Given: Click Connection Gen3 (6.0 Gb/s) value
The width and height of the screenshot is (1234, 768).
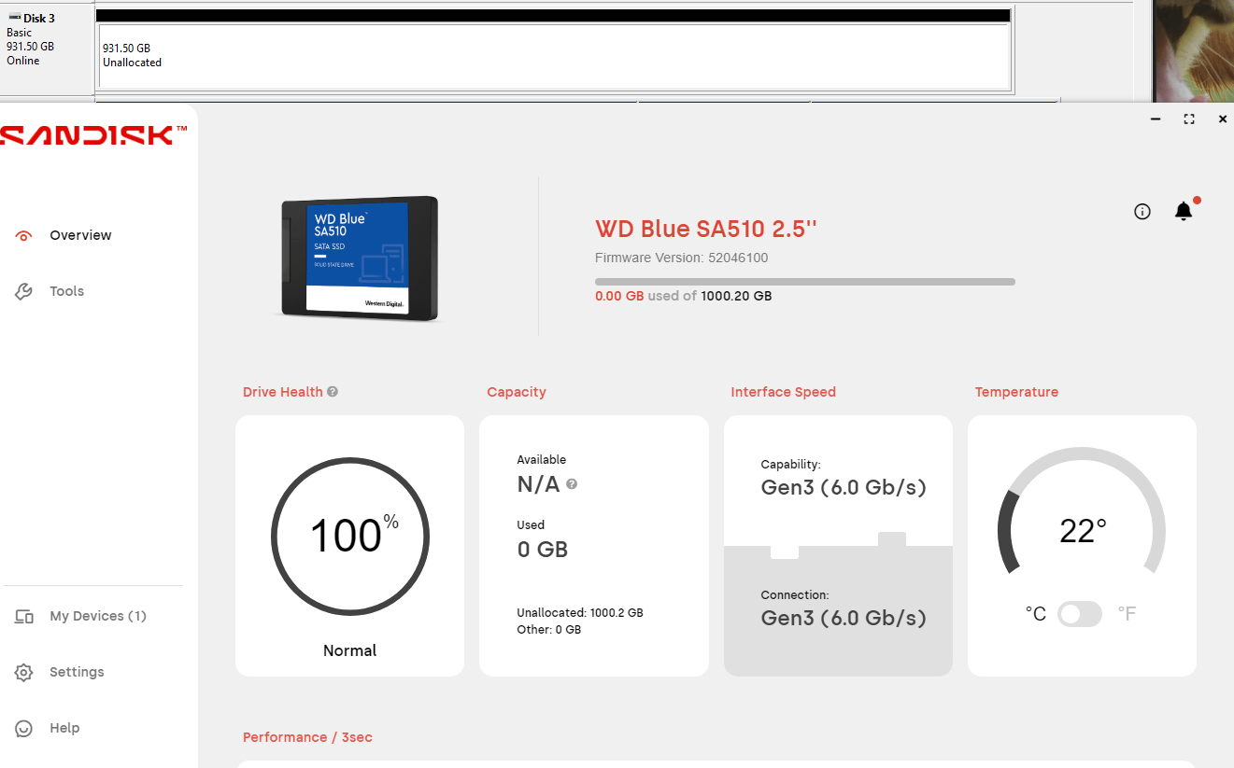Looking at the screenshot, I should (x=844, y=618).
